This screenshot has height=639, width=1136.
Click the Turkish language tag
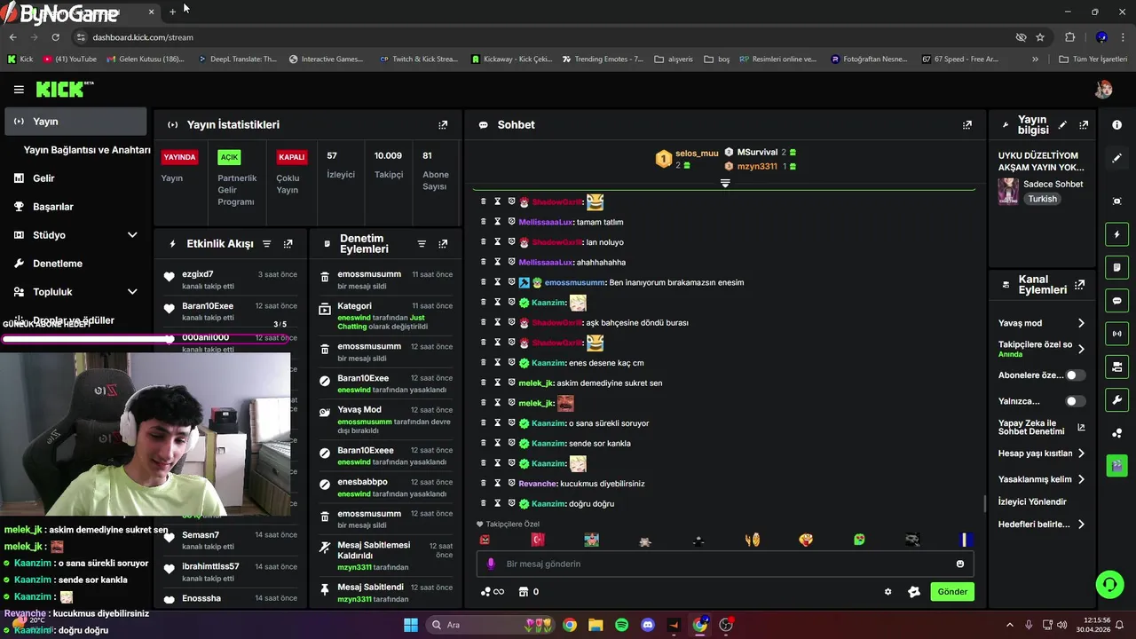[1042, 199]
